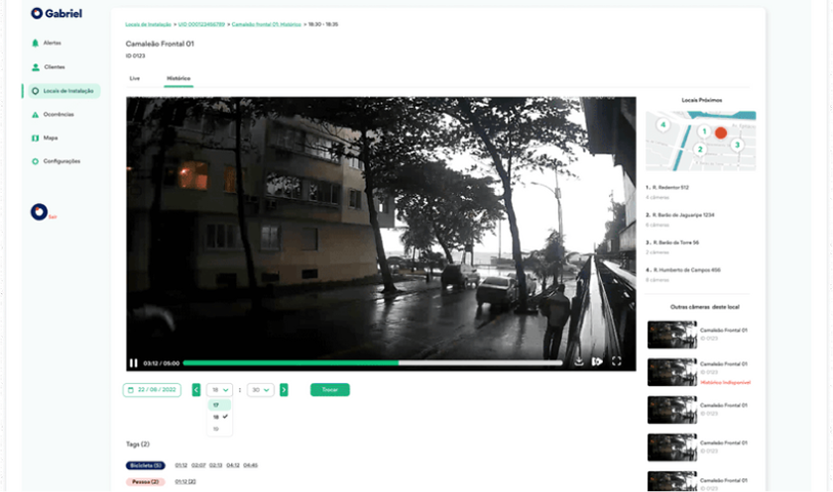
Task: Enter fullscreen video mode
Action: pyautogui.click(x=616, y=361)
